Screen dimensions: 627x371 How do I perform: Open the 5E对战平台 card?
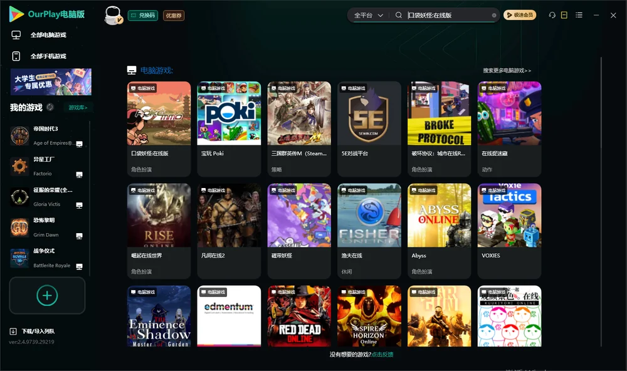[369, 128]
